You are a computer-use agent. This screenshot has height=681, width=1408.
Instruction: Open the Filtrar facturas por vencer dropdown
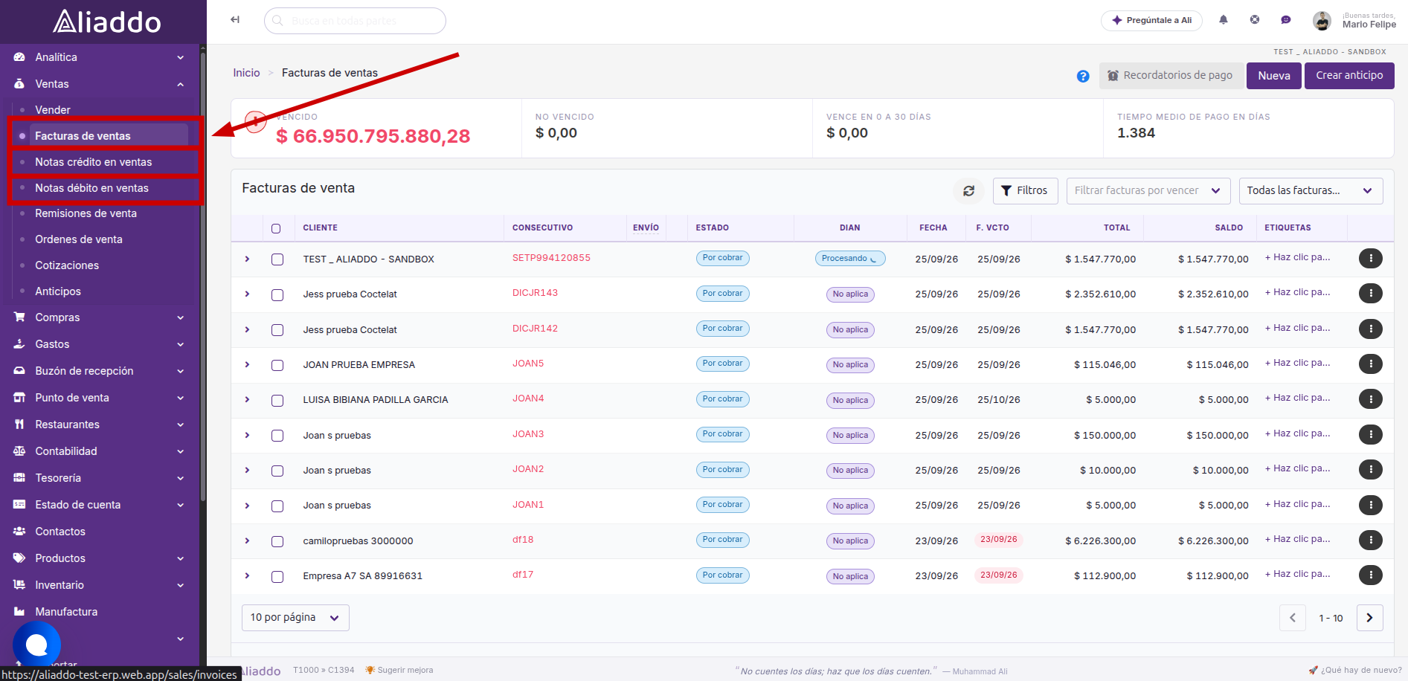point(1148,191)
